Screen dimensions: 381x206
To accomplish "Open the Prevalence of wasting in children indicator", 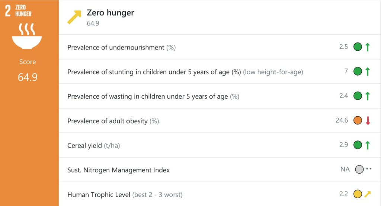I will (x=220, y=96).
